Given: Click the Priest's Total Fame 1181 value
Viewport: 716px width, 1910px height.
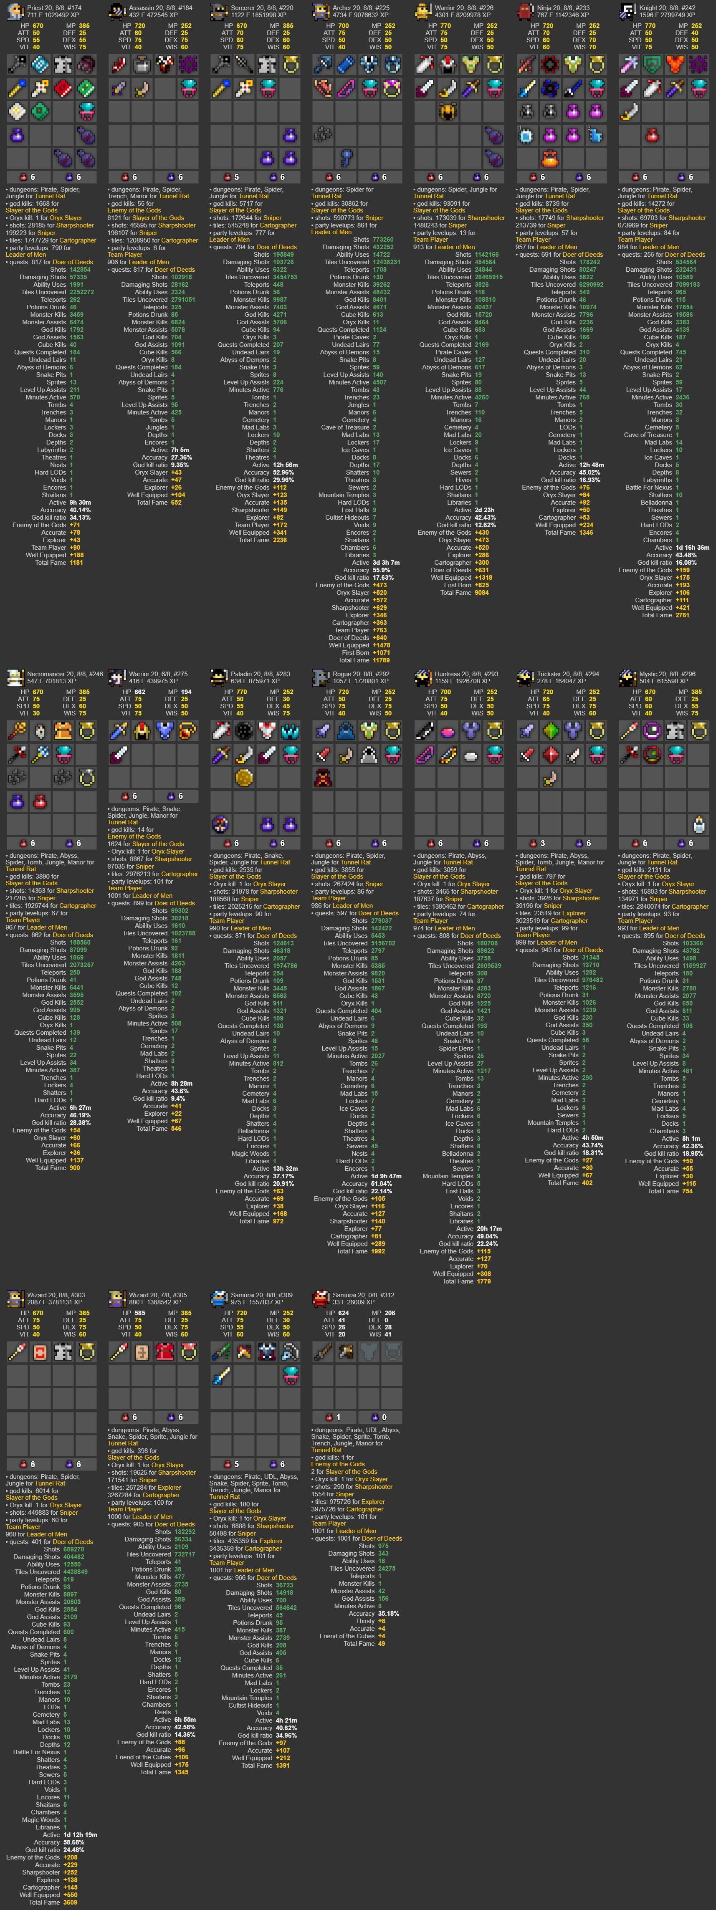Looking at the screenshot, I should coord(76,563).
